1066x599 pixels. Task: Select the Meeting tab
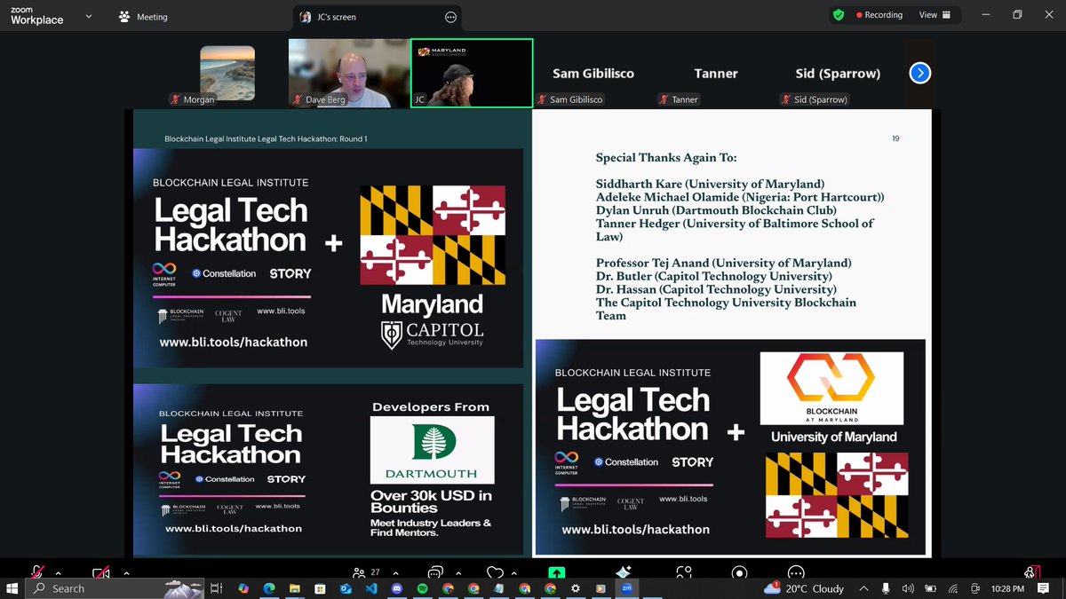click(x=142, y=17)
